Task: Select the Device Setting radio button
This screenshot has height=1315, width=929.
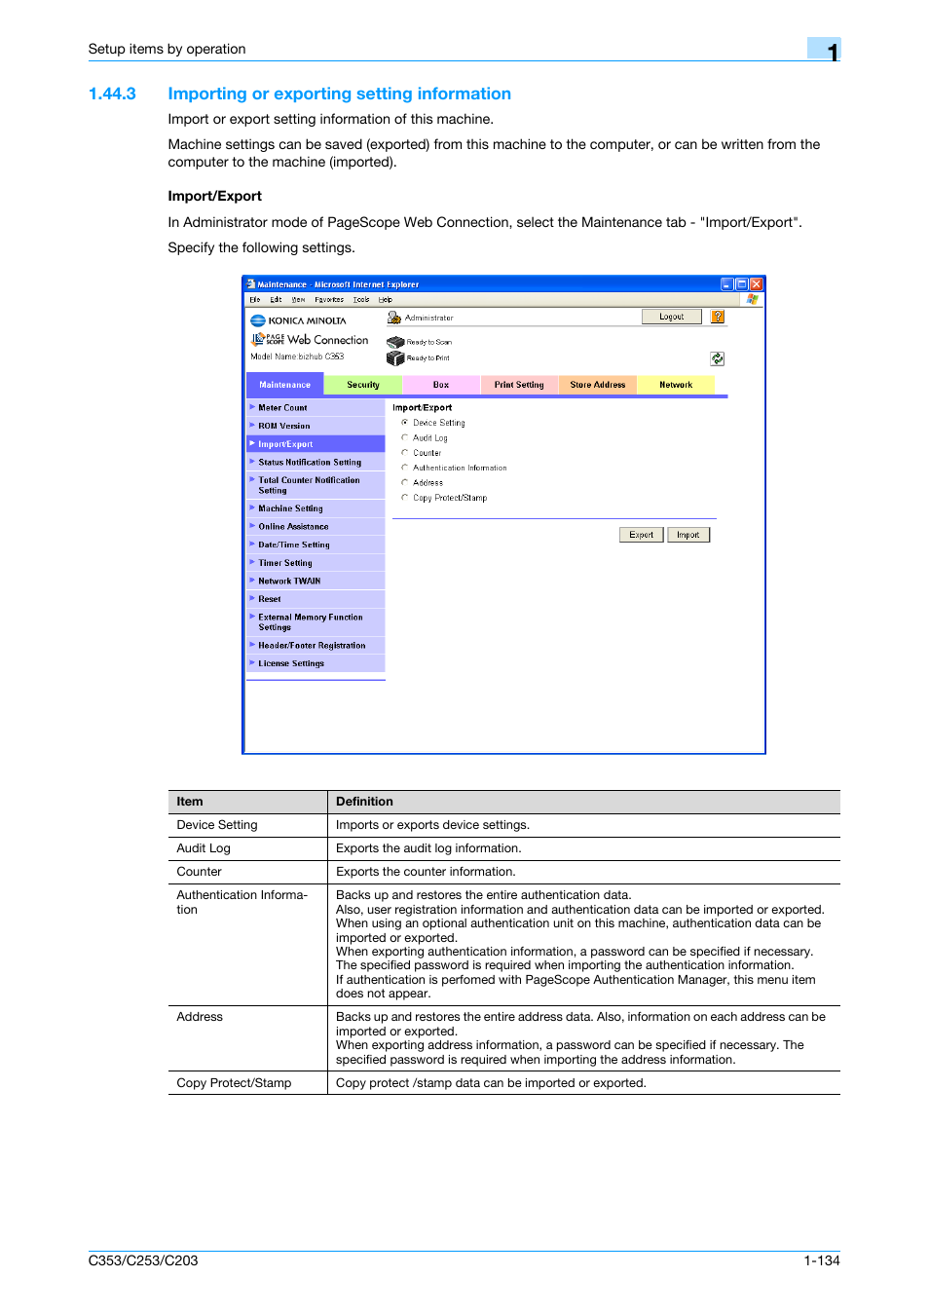Action: click(405, 423)
